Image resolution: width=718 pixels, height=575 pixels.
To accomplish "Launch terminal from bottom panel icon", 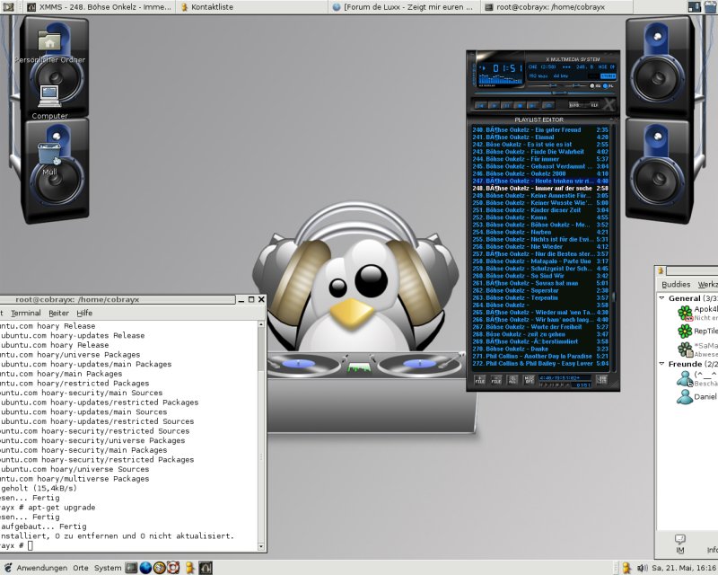I will point(131,568).
